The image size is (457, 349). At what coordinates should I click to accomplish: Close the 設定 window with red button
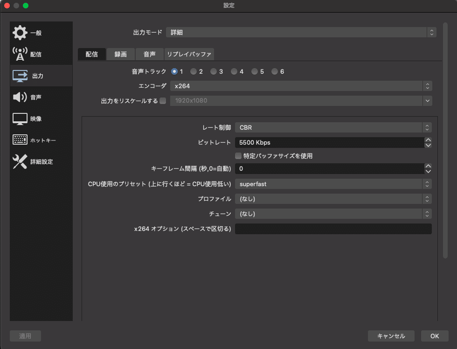pyautogui.click(x=7, y=6)
